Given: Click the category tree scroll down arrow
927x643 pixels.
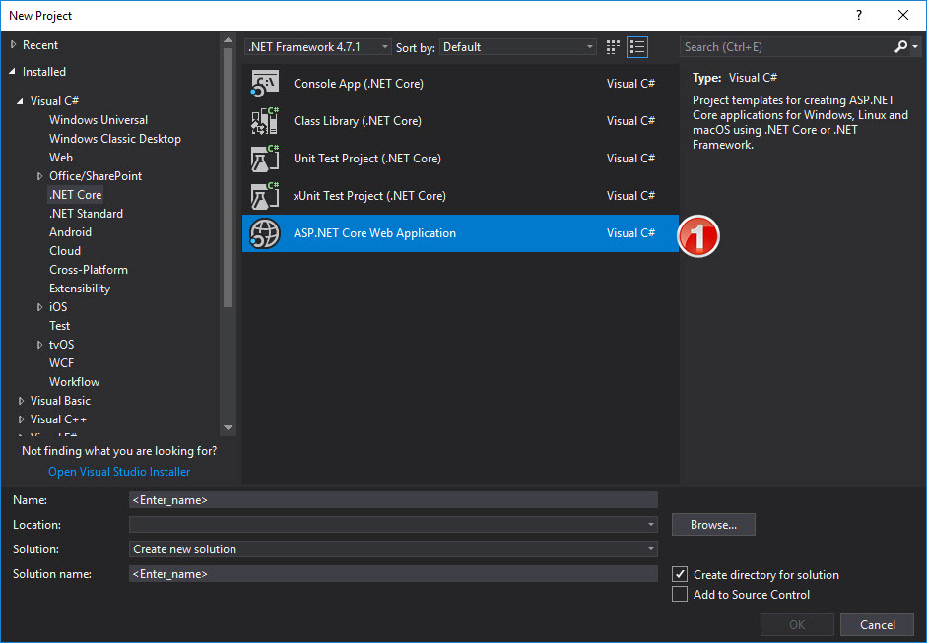Looking at the screenshot, I should click(229, 428).
